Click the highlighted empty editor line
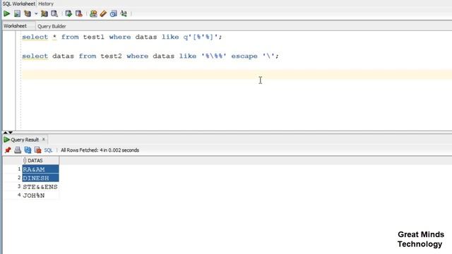This screenshot has width=452, height=254. point(237,74)
